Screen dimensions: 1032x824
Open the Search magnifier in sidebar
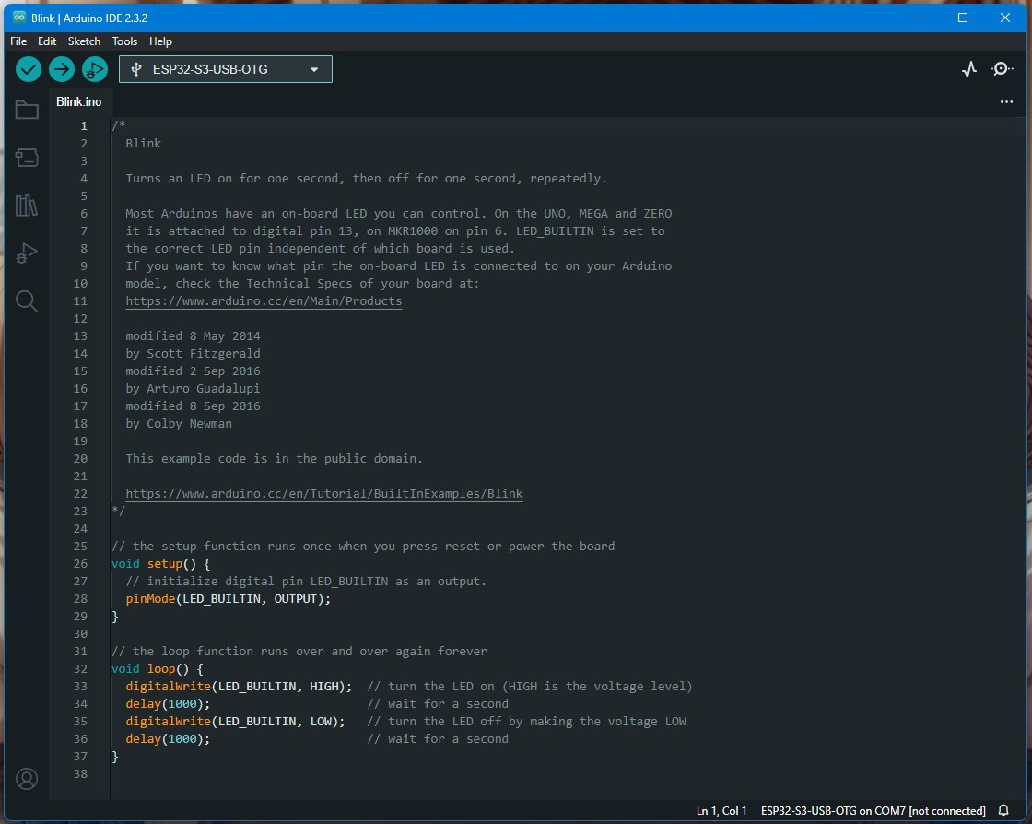(27, 301)
